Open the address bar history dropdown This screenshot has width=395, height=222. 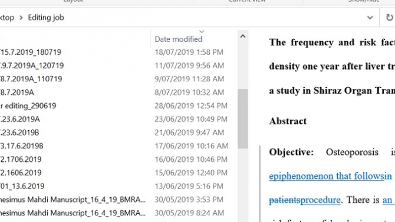370,18
